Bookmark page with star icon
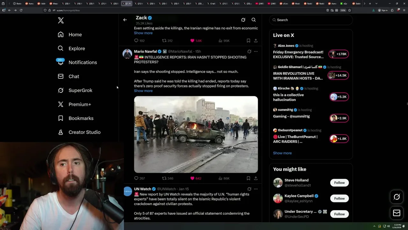 (349, 10)
